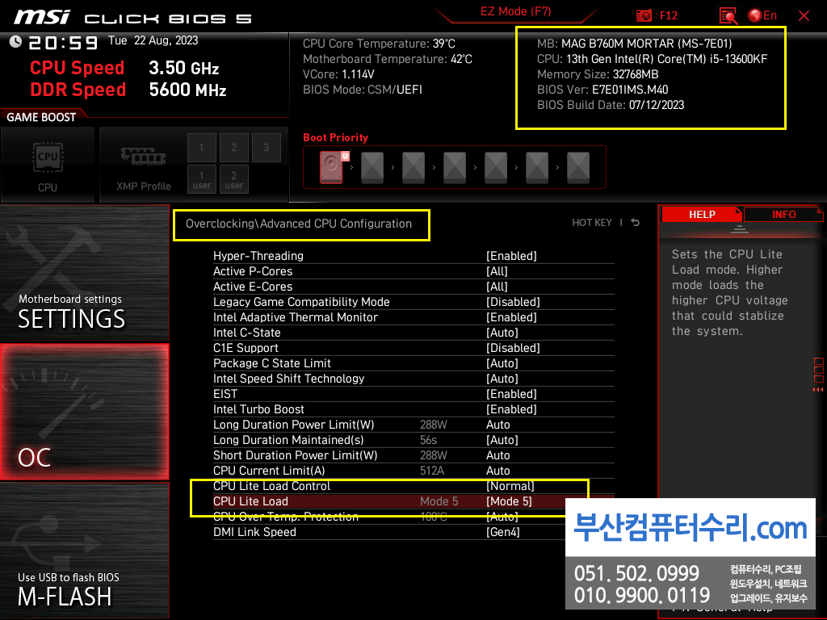Select XMP user profile 2
This screenshot has width=827, height=620.
tap(233, 179)
